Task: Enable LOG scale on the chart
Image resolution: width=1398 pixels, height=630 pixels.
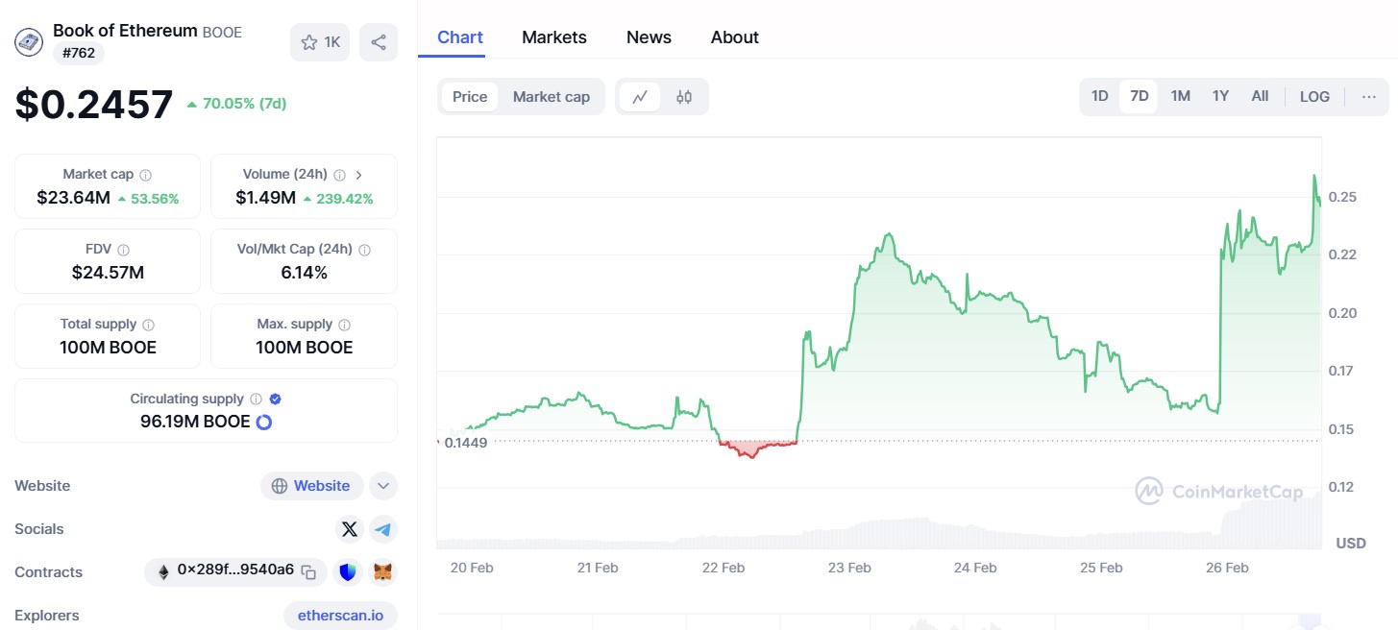Action: coord(1314,96)
